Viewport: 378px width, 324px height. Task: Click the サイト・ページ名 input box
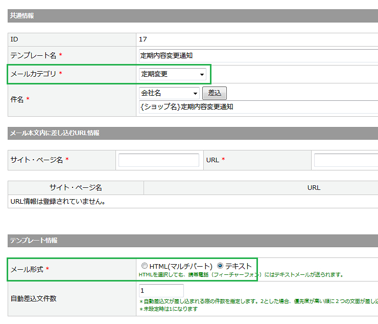159,160
